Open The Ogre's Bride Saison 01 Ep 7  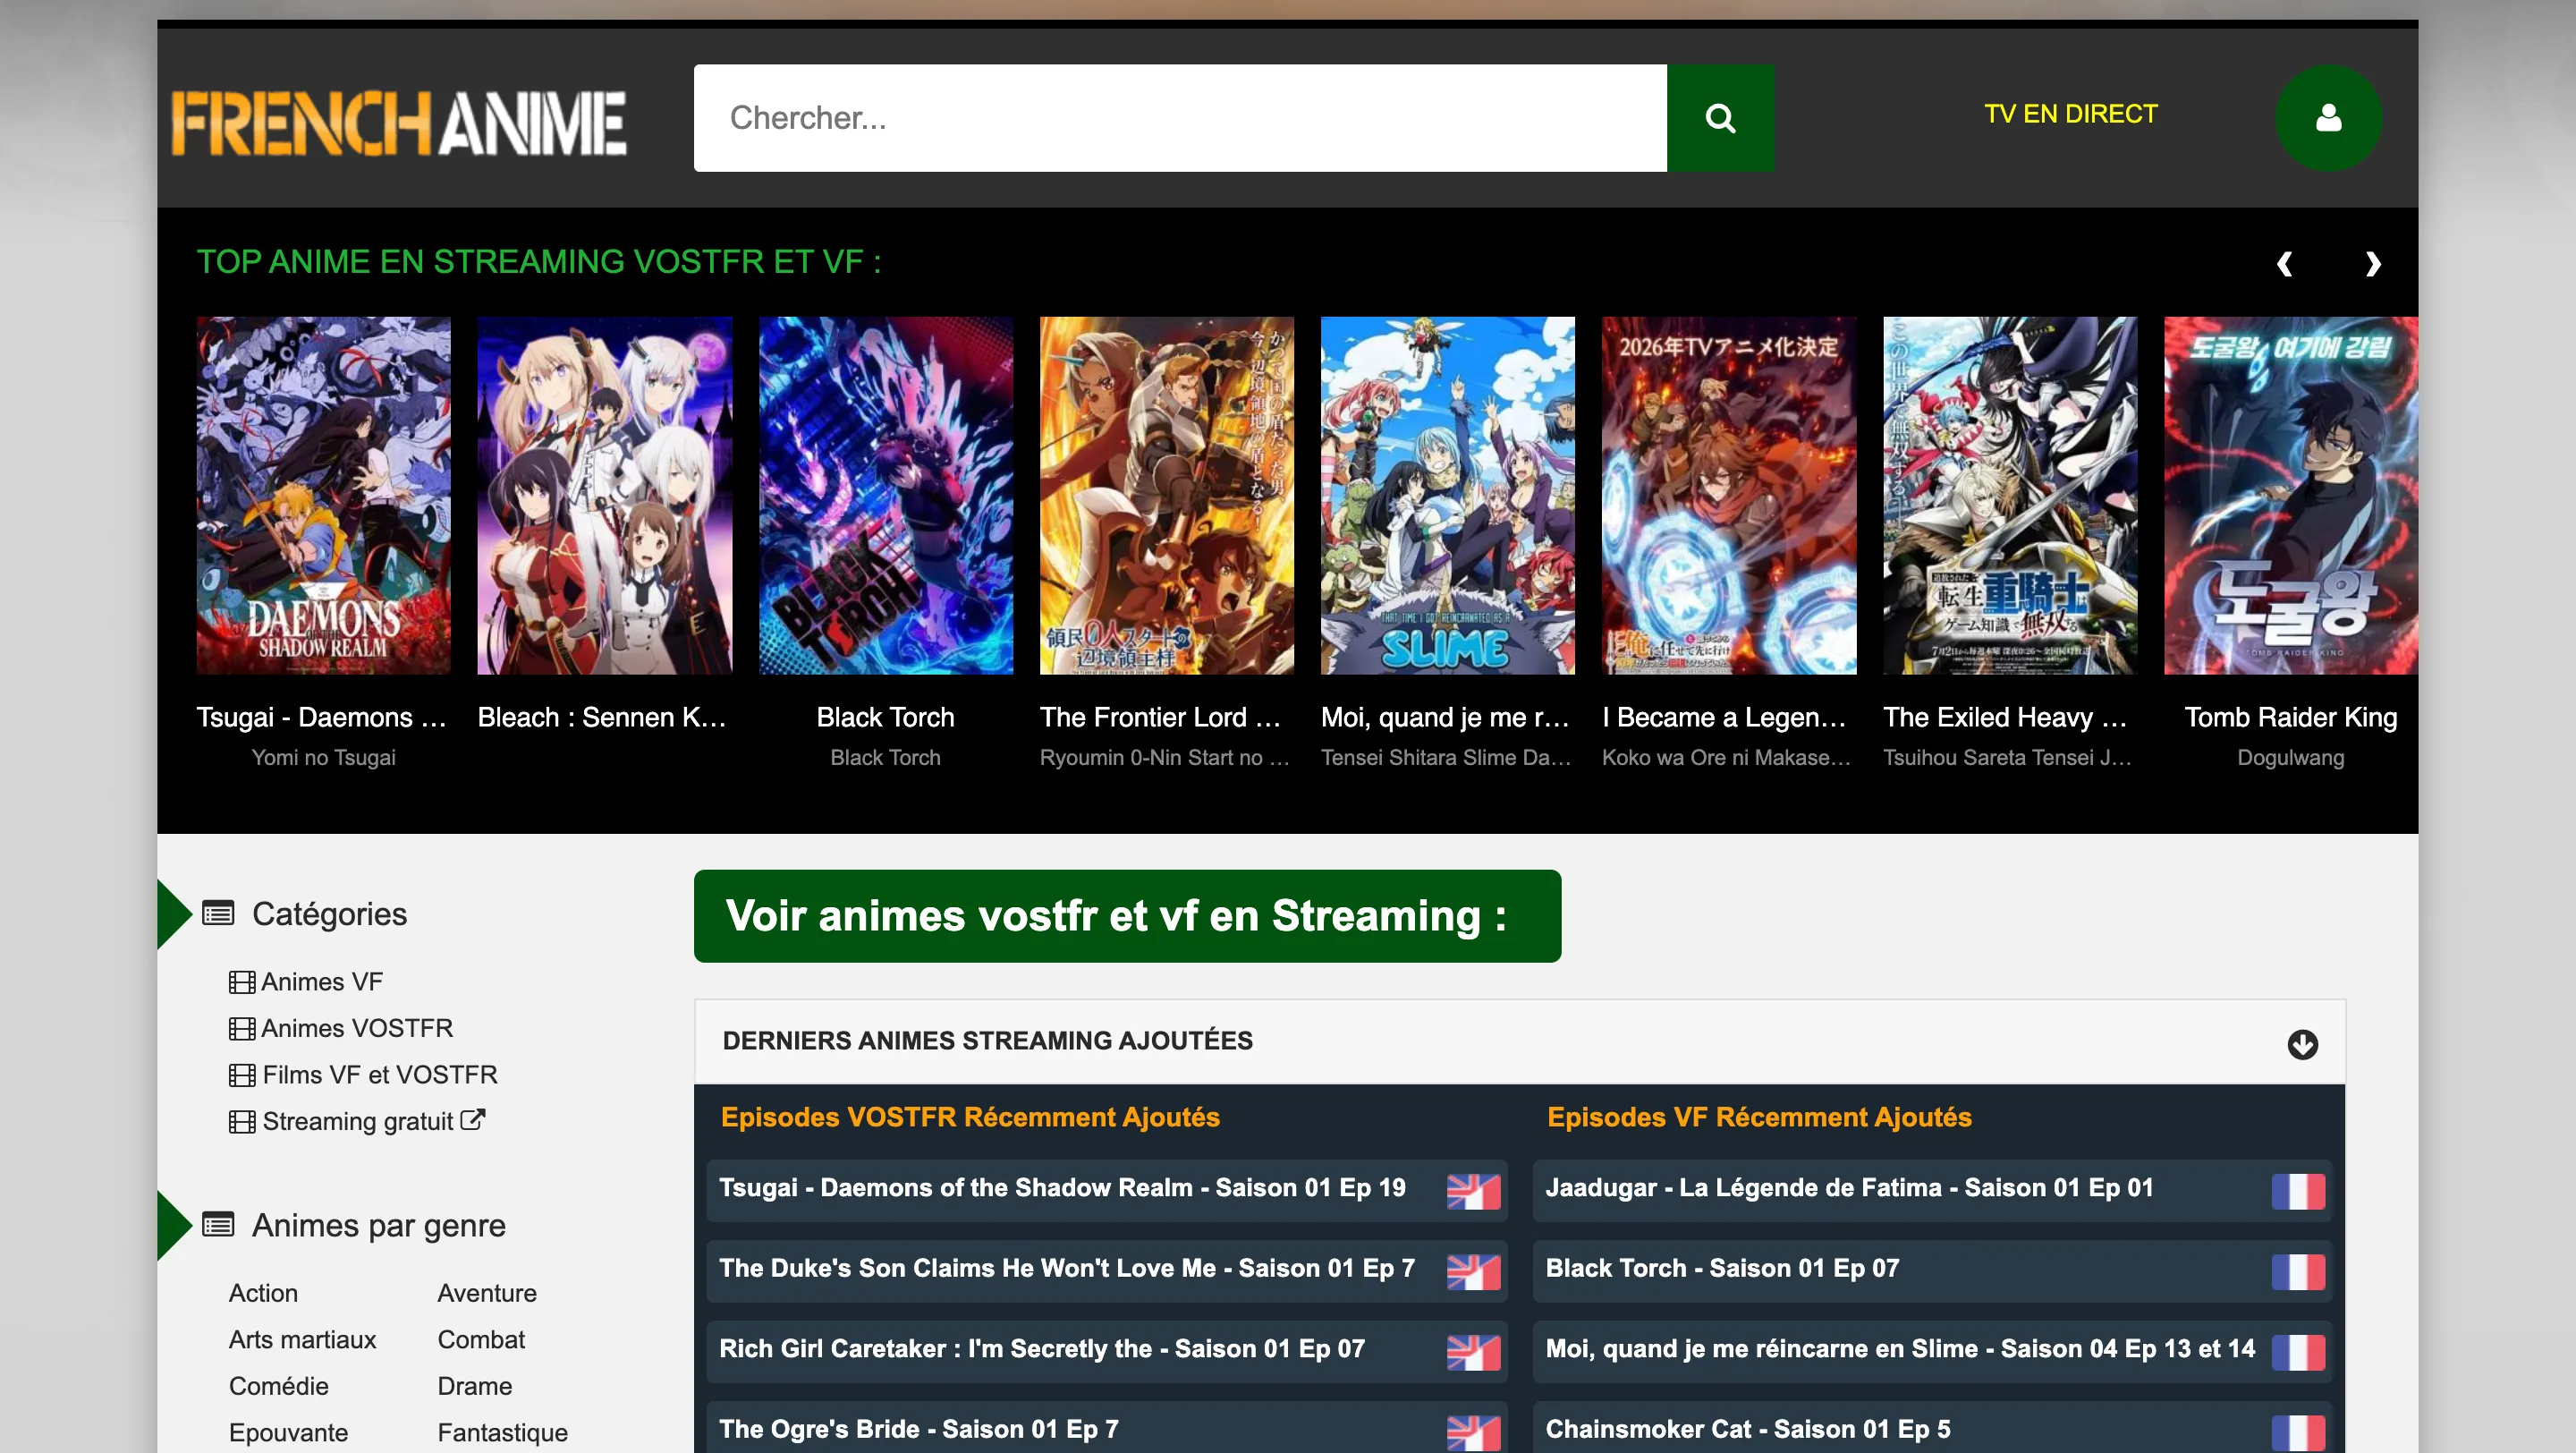click(1106, 1428)
